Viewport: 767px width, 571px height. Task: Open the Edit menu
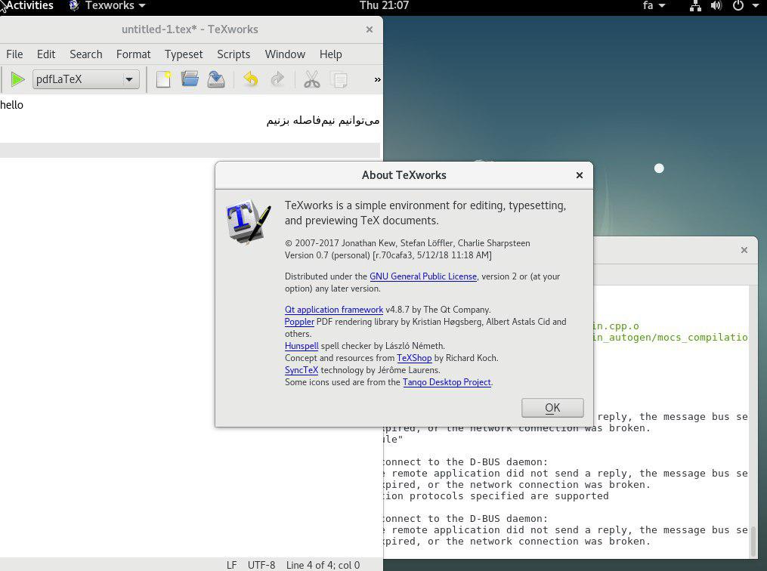click(46, 54)
